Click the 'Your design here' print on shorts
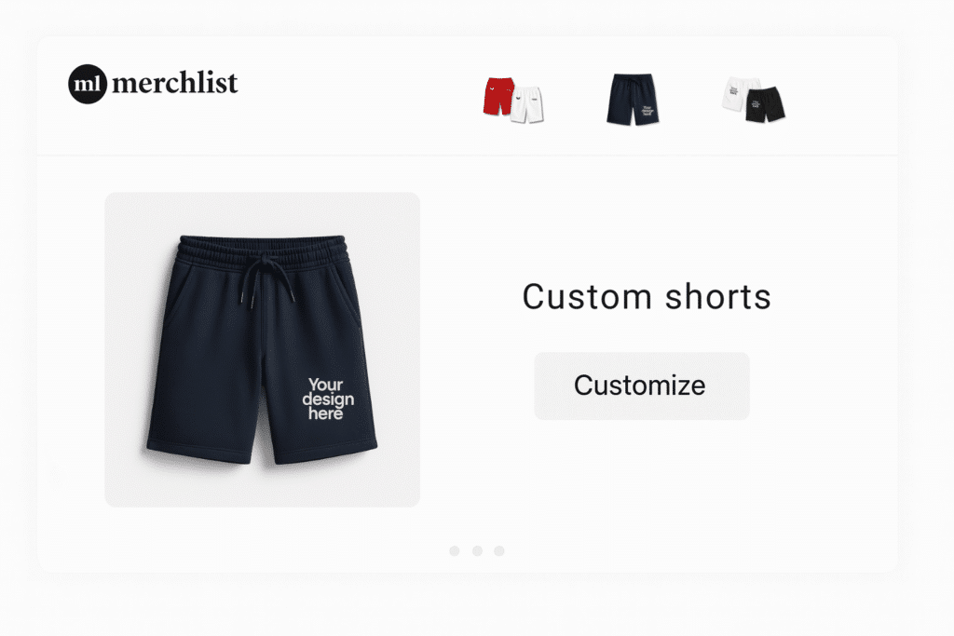This screenshot has width=954, height=636. tap(328, 399)
